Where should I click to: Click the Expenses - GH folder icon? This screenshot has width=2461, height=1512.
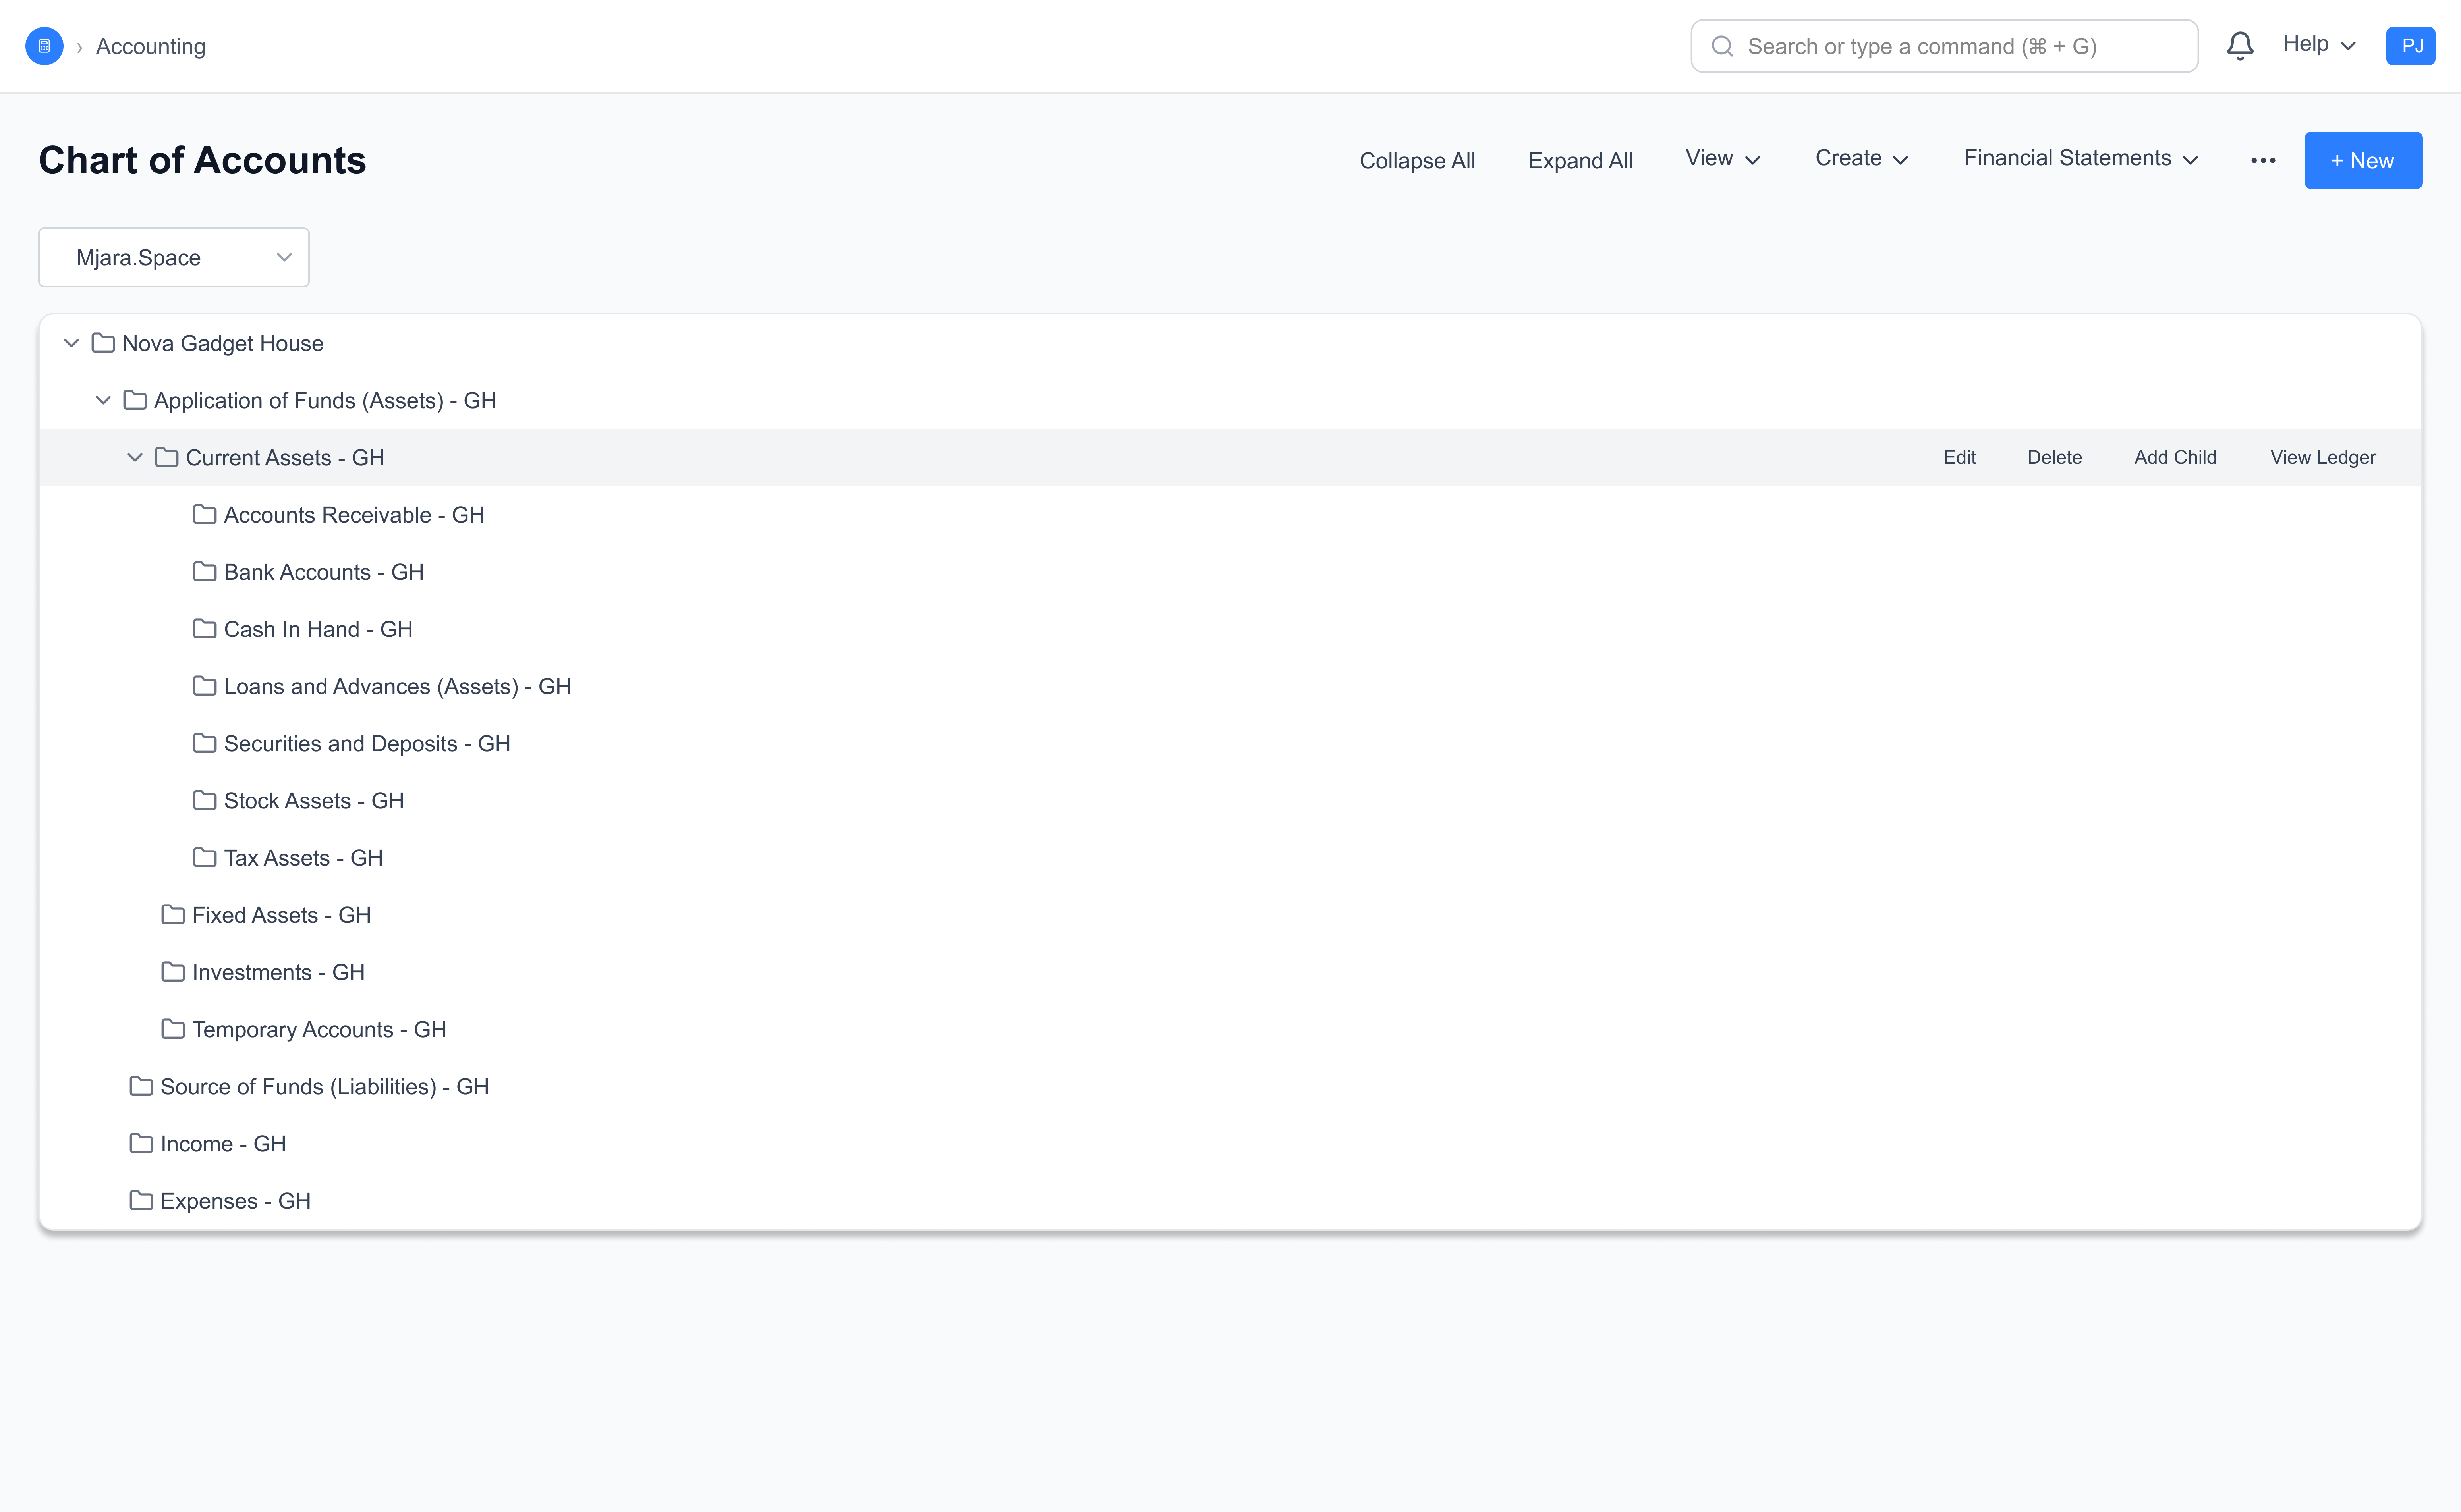pos(141,1200)
